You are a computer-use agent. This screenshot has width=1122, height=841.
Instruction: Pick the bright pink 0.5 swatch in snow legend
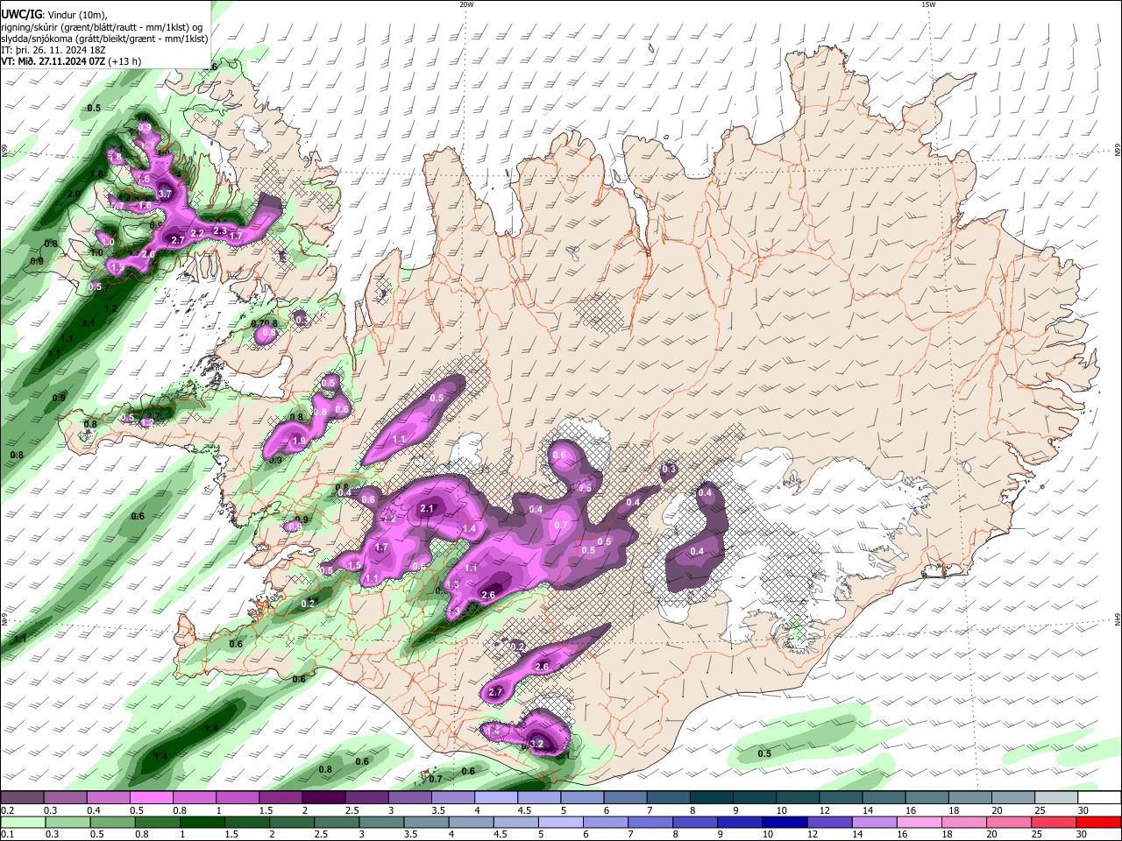[x=150, y=798]
